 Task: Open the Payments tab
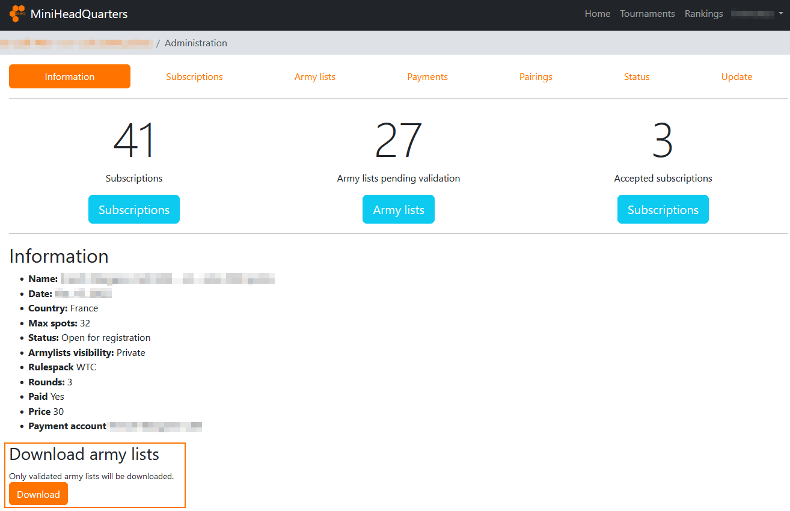[x=427, y=77]
